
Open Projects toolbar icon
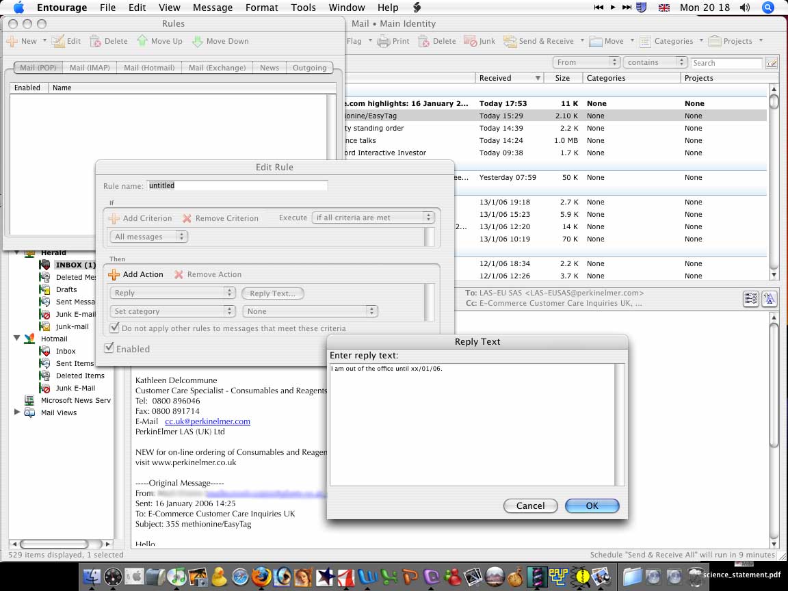(x=714, y=41)
